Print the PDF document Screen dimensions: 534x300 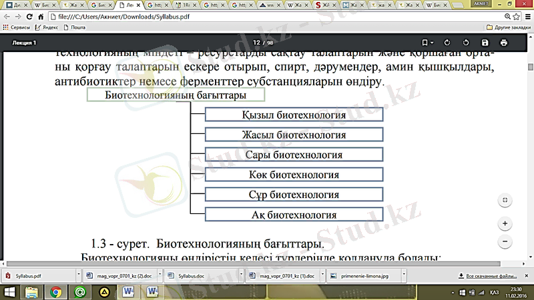pos(504,43)
